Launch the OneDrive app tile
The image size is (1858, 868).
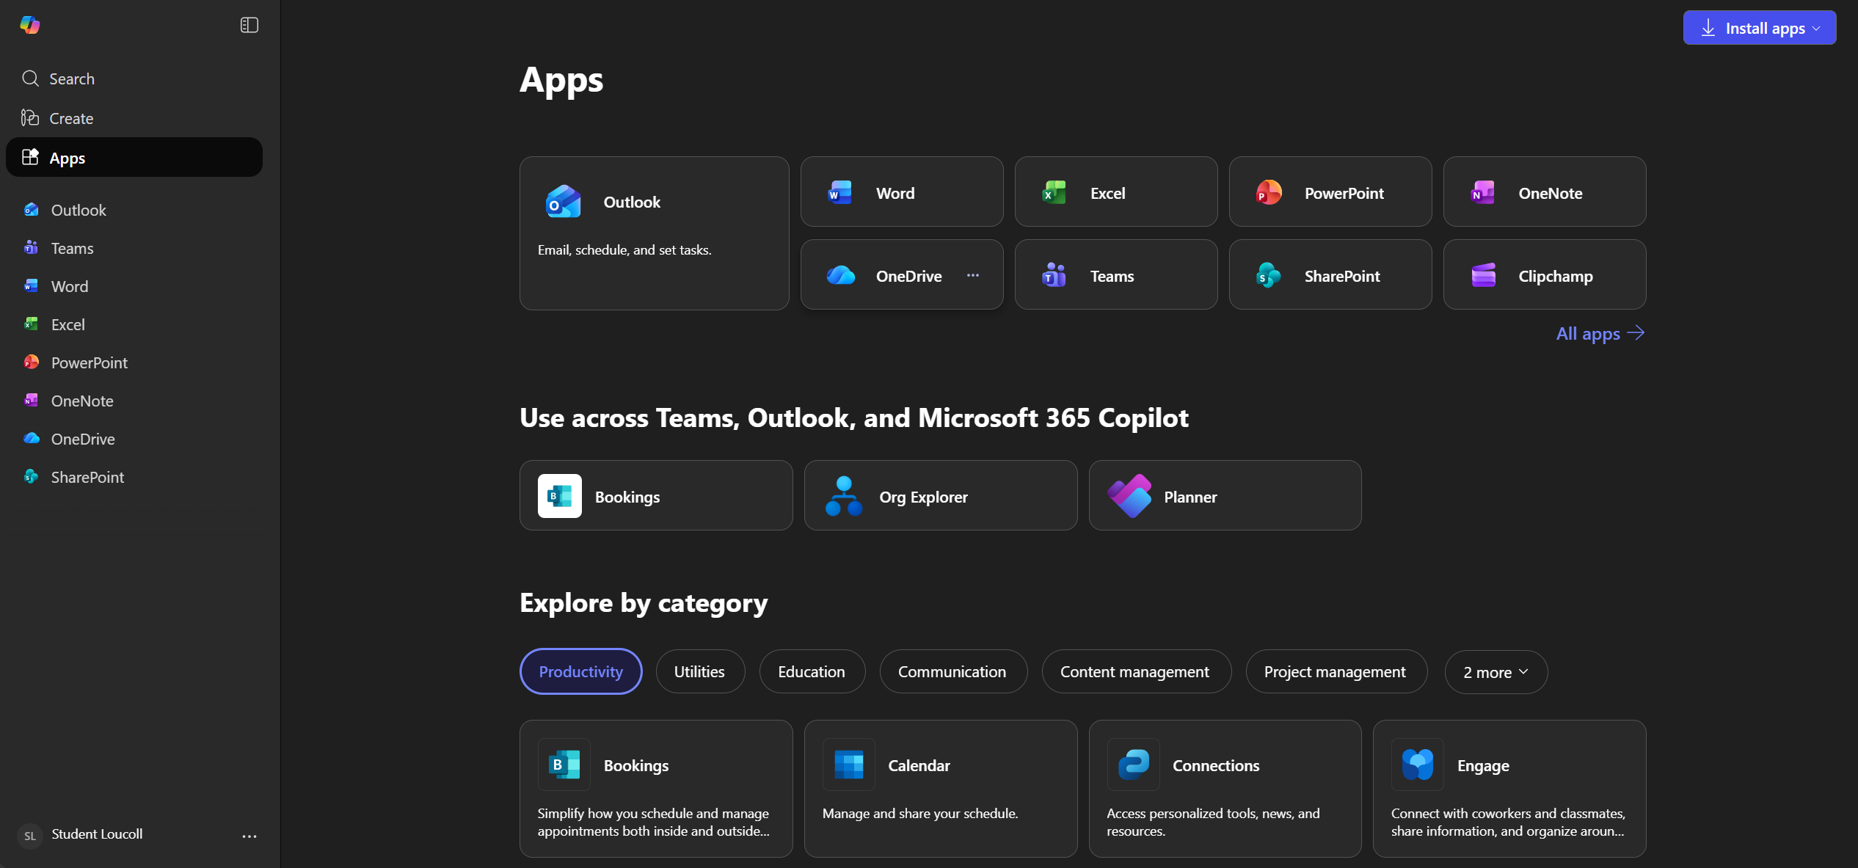pyautogui.click(x=902, y=274)
